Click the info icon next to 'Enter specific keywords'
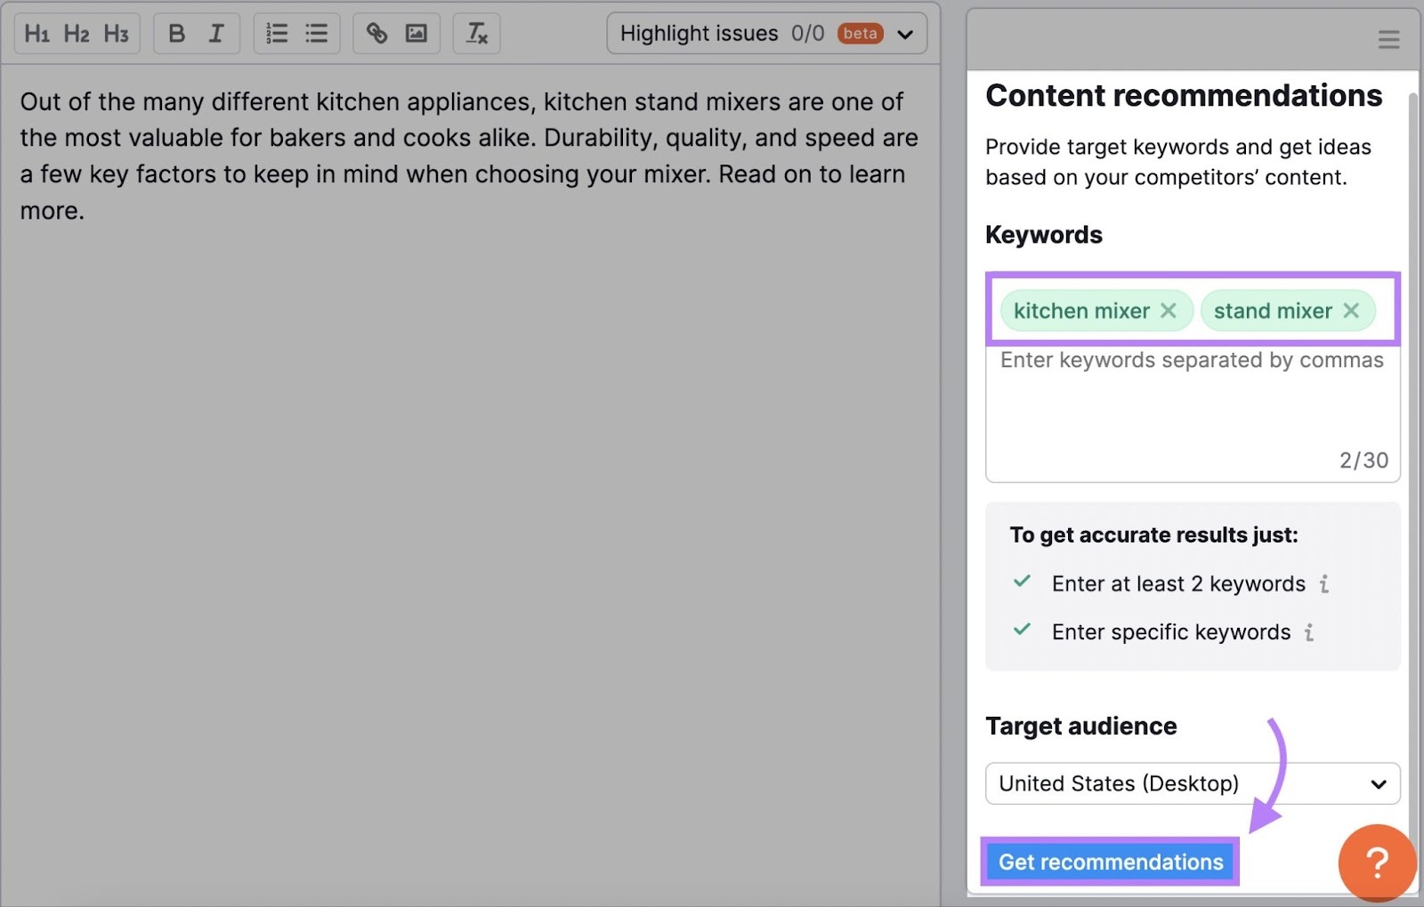The width and height of the screenshot is (1424, 907). (x=1308, y=632)
